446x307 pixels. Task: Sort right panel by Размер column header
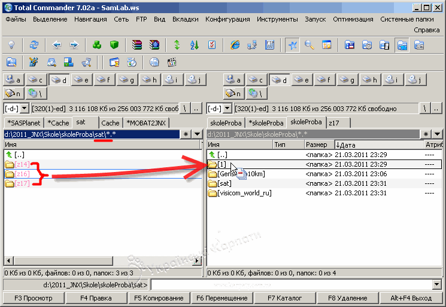click(x=319, y=145)
